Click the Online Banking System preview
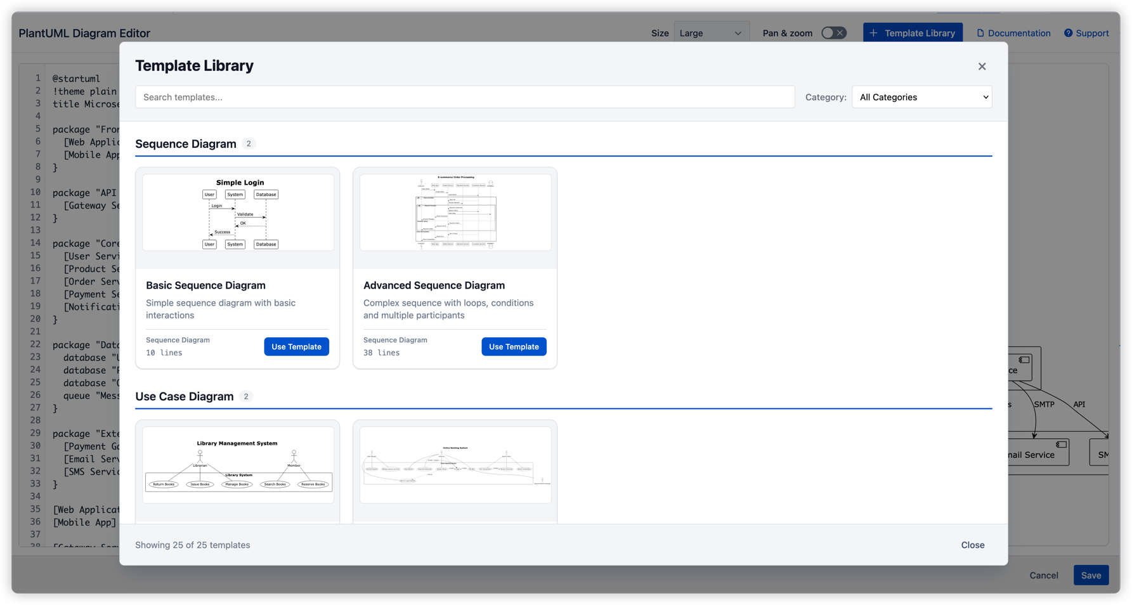1132x605 pixels. [x=455, y=465]
